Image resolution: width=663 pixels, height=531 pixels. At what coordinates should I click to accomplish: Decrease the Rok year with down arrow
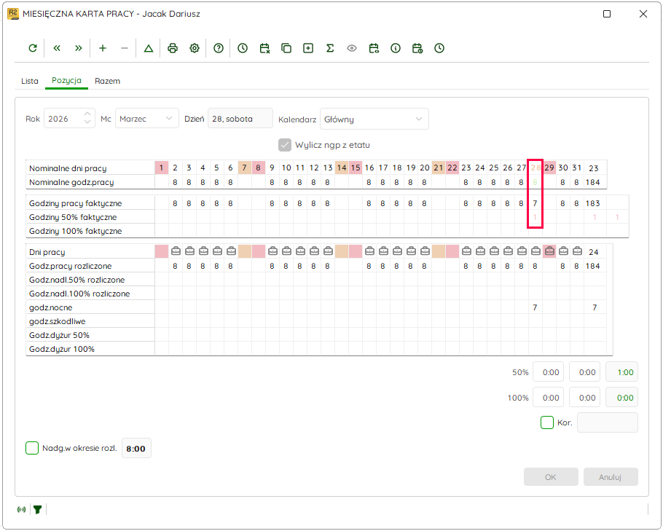[87, 122]
